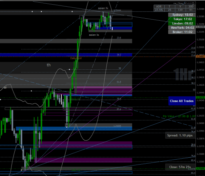Select the Daily Pivot label

[x=76, y=58]
